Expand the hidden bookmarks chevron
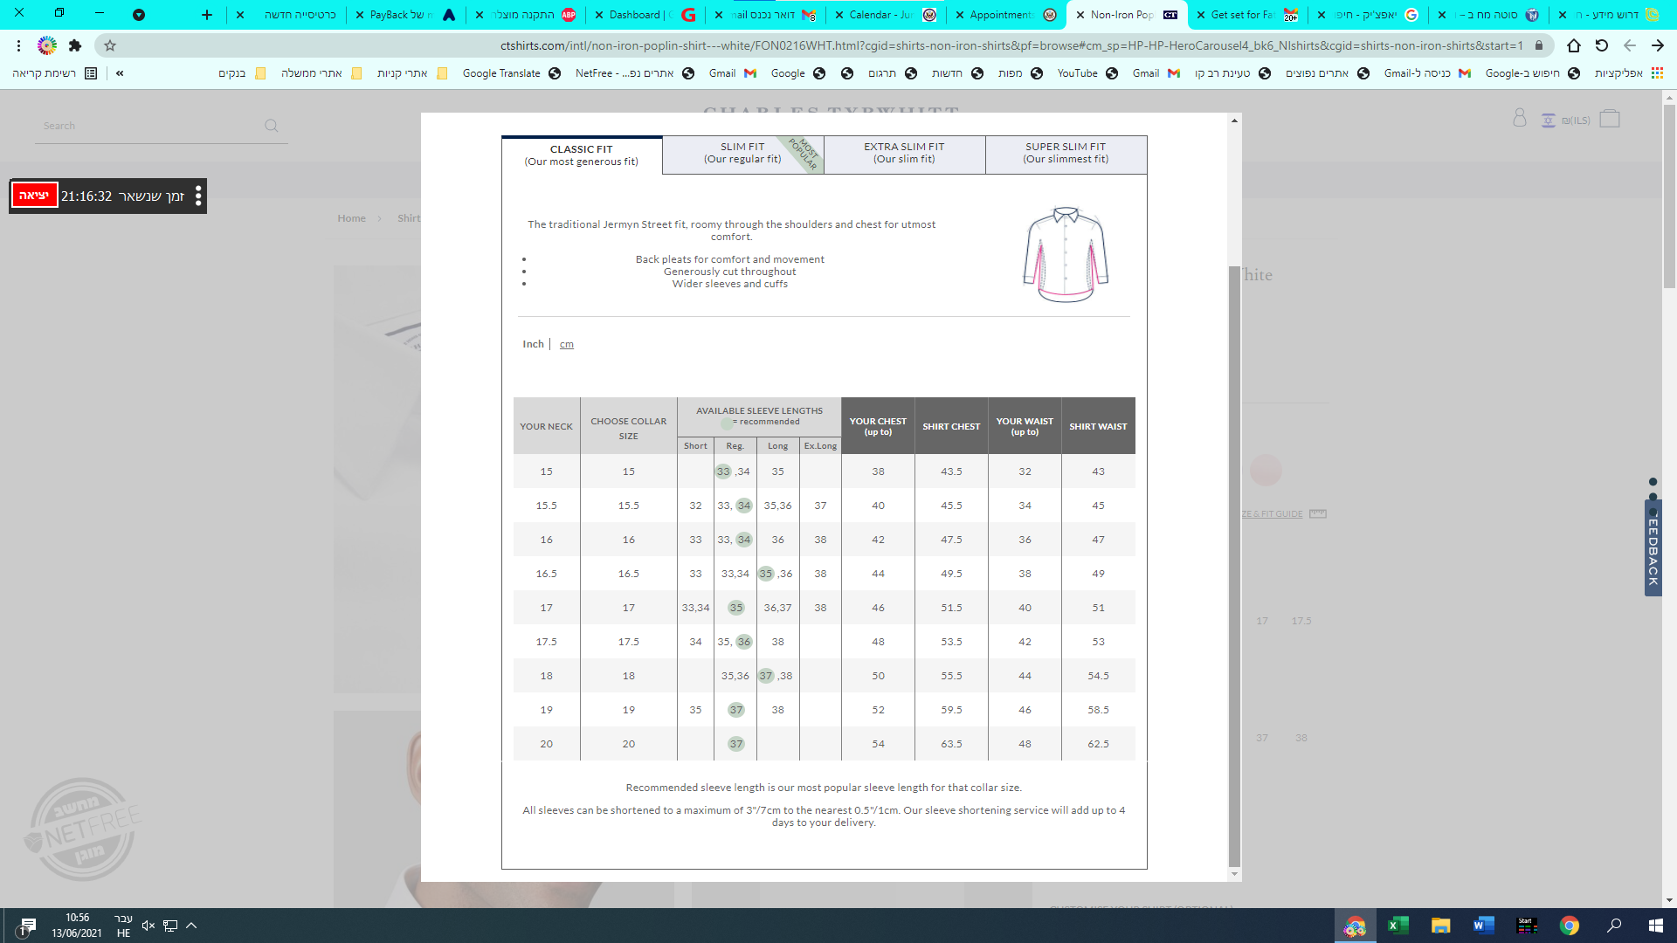1677x943 pixels. pos(120,73)
